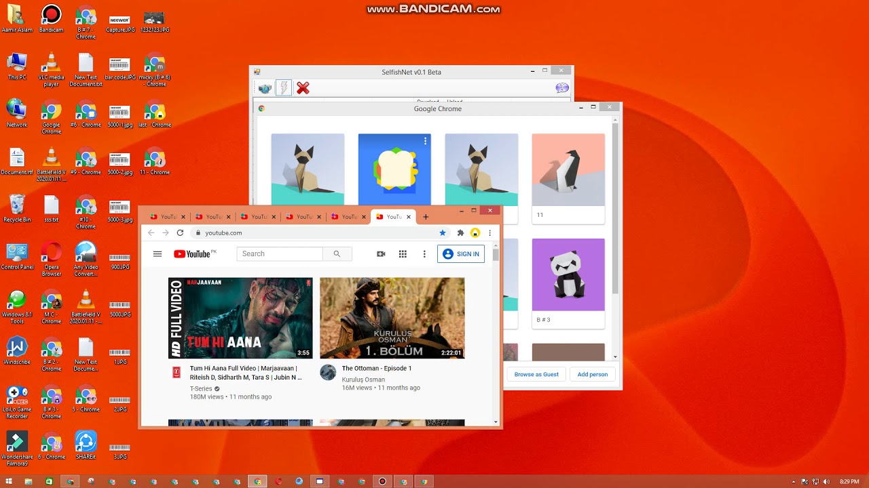The width and height of the screenshot is (869, 488).
Task: Reload the youtube.com page
Action: pos(180,232)
